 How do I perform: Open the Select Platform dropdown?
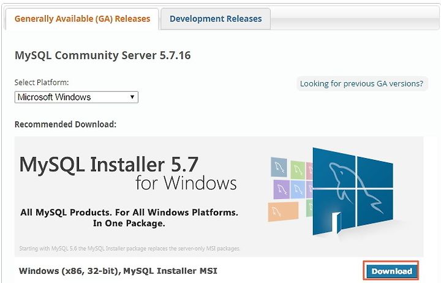coord(76,97)
